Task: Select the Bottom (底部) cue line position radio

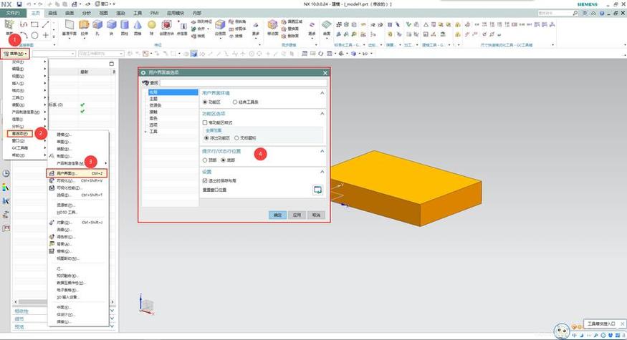Action: pos(223,160)
